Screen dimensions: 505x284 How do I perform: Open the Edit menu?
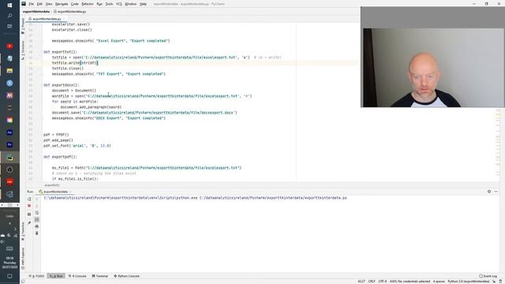point(39,4)
